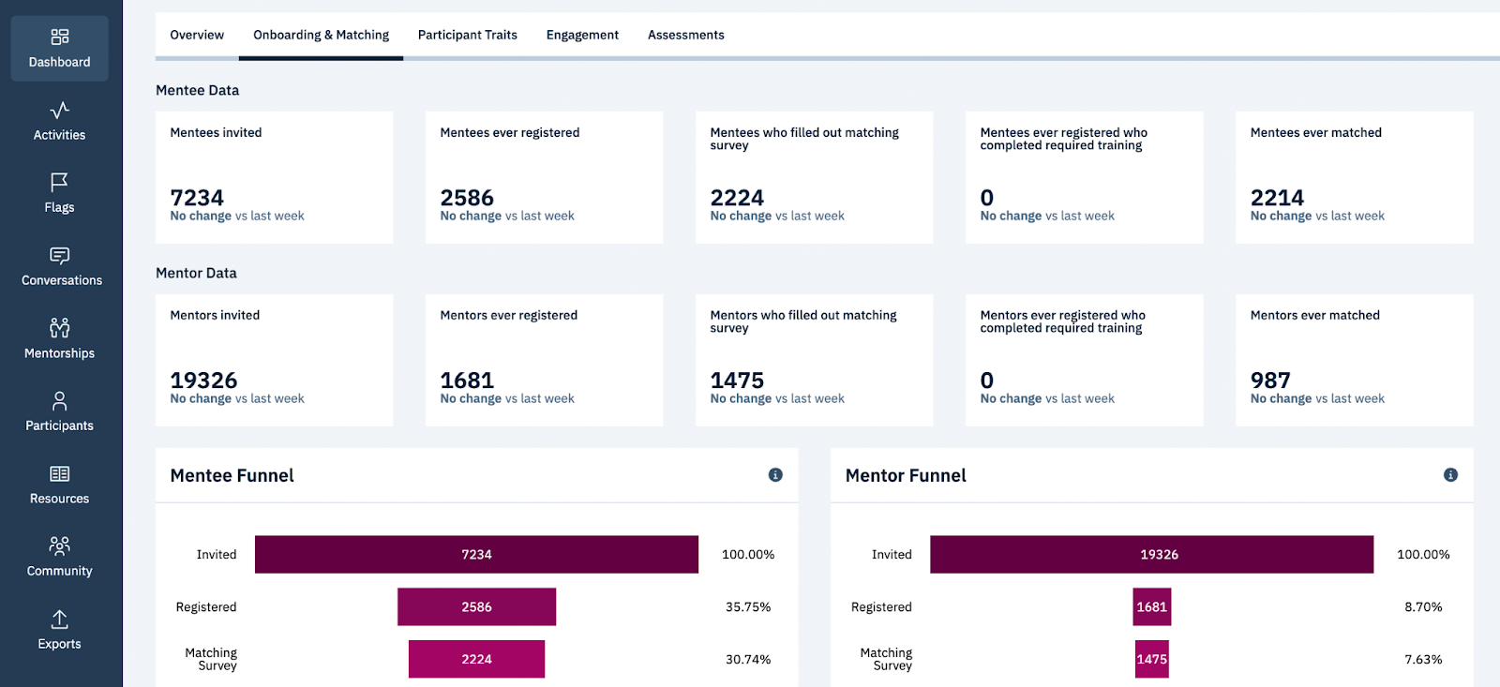This screenshot has width=1500, height=687.
Task: Select the Assessments tab
Action: [x=685, y=36]
